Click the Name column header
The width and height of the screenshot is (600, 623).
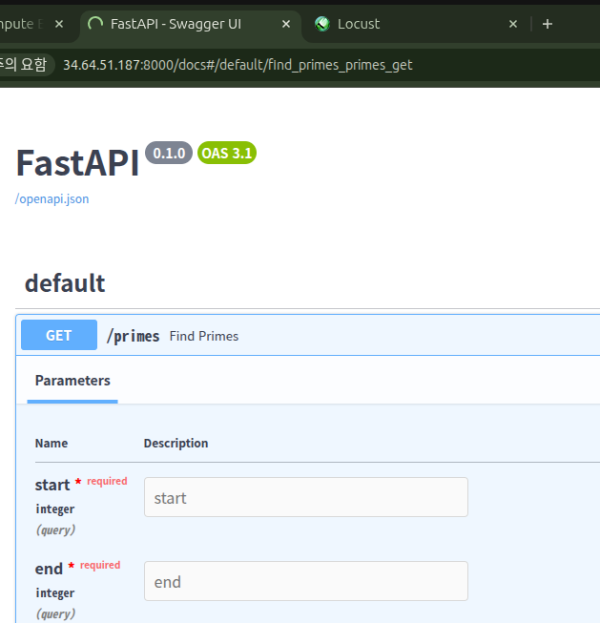52,443
